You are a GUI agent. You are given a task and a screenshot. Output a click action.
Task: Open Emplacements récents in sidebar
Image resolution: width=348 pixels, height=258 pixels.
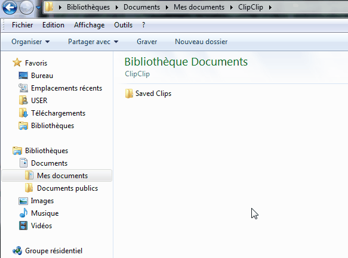coord(67,88)
